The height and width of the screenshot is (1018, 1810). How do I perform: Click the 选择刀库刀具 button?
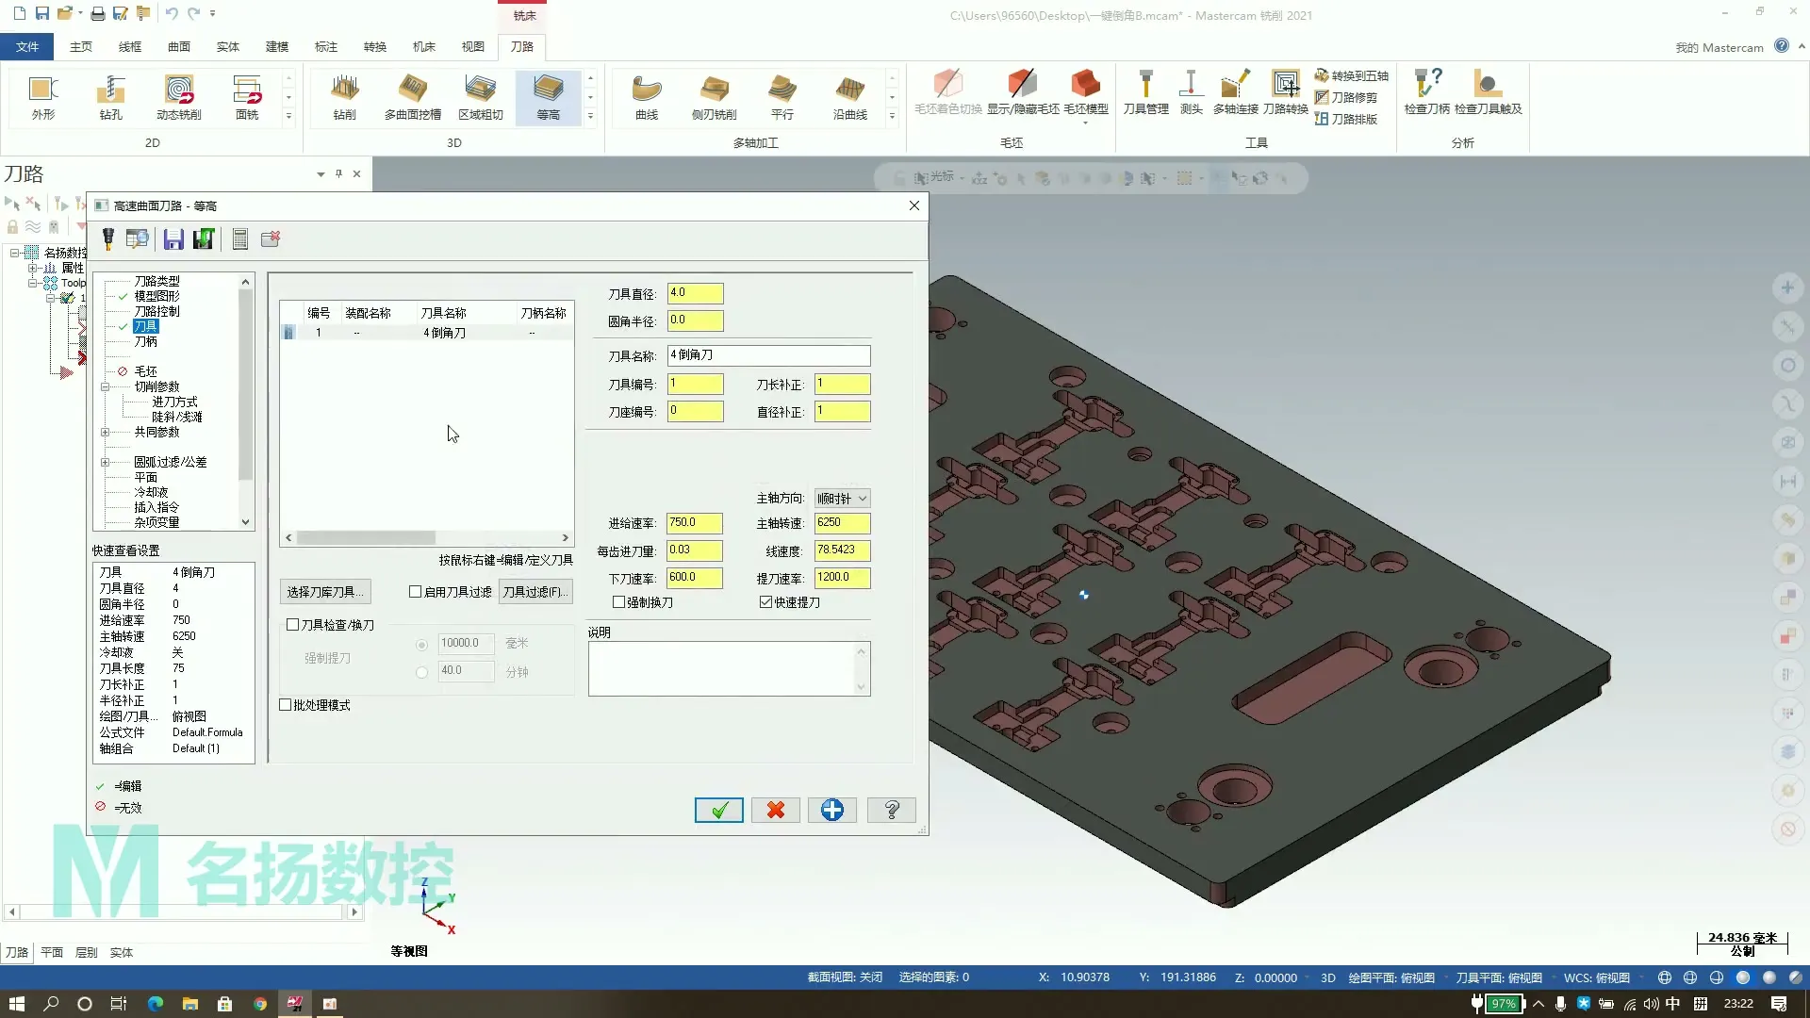325,592
